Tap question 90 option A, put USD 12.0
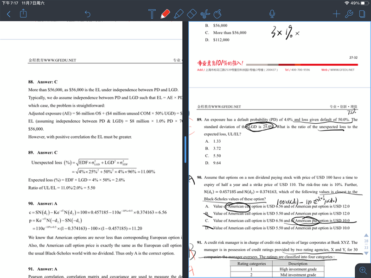The height and width of the screenshot is (278, 371). (x=277, y=206)
